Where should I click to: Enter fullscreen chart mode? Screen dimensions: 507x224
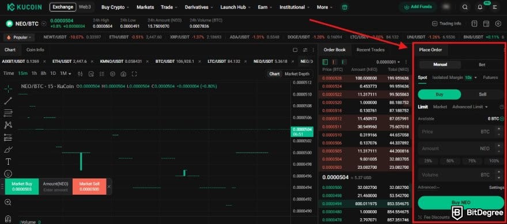[x=134, y=74]
